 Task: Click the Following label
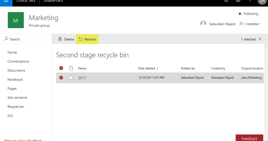[x=251, y=14]
